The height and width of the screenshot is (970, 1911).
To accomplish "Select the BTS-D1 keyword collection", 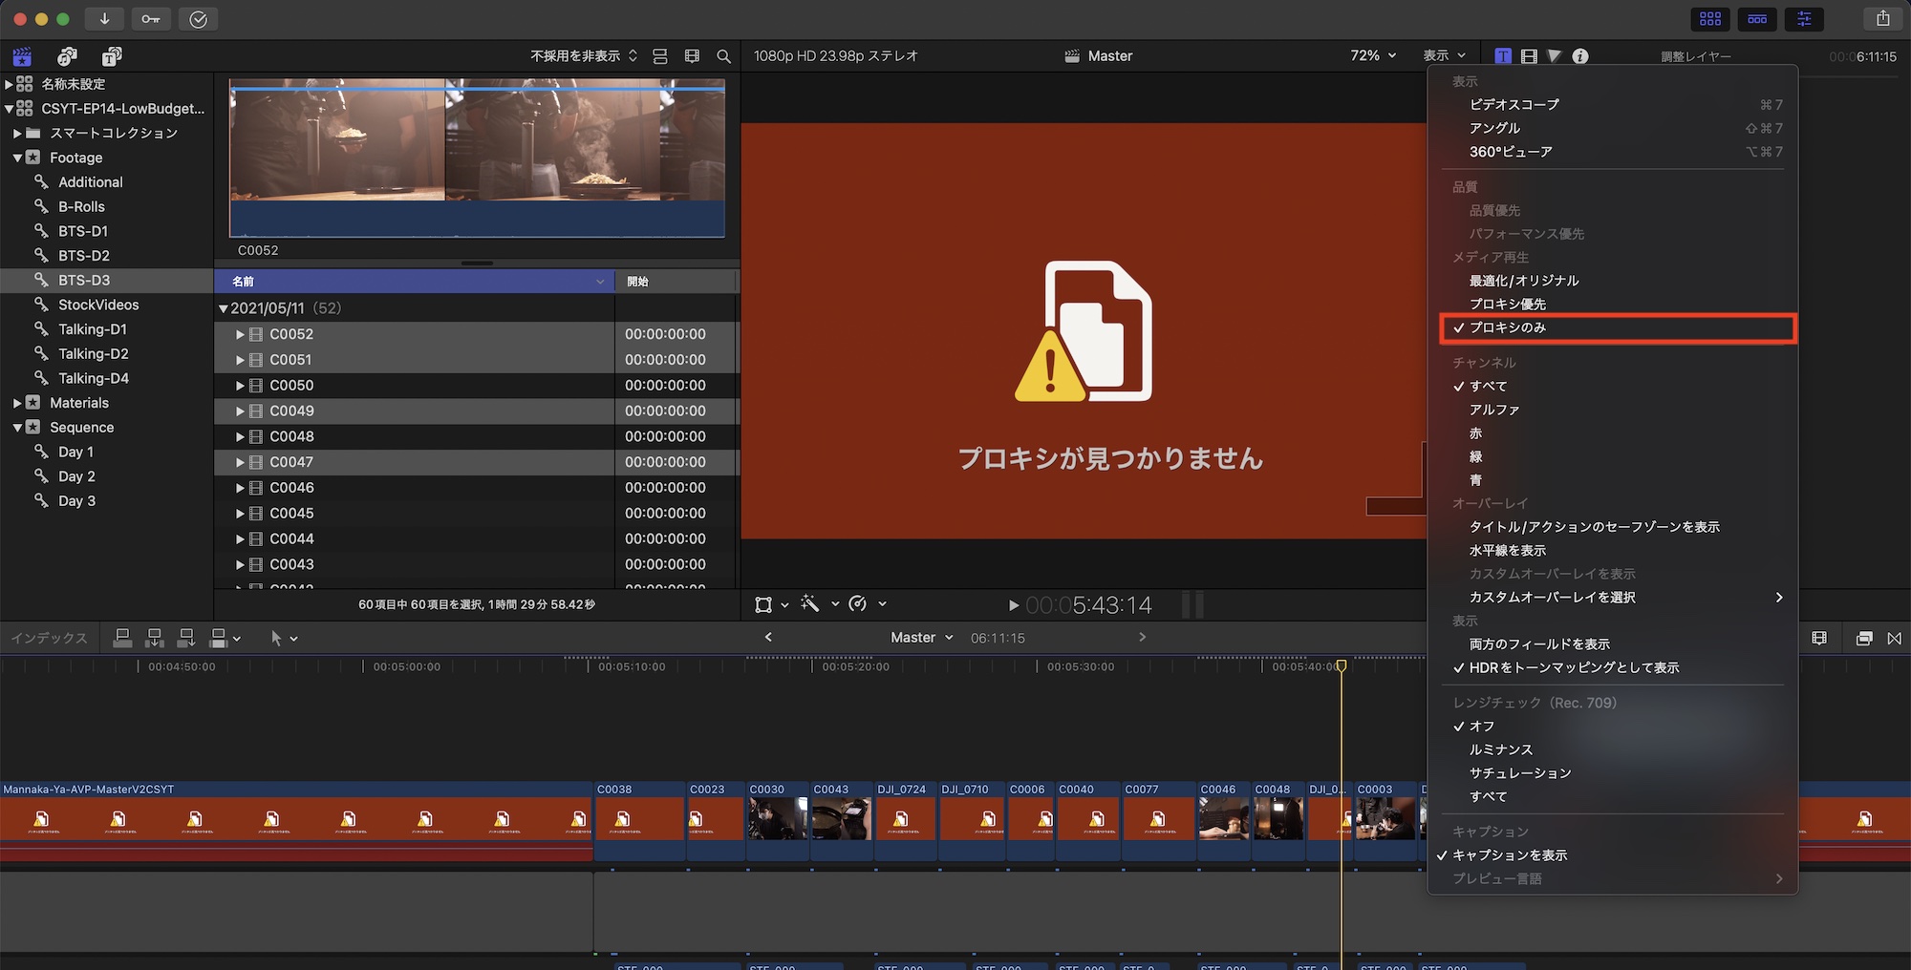I will click(83, 231).
